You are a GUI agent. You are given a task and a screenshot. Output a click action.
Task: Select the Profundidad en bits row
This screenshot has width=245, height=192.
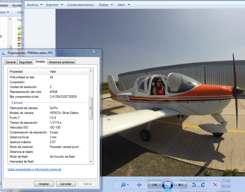[48, 77]
